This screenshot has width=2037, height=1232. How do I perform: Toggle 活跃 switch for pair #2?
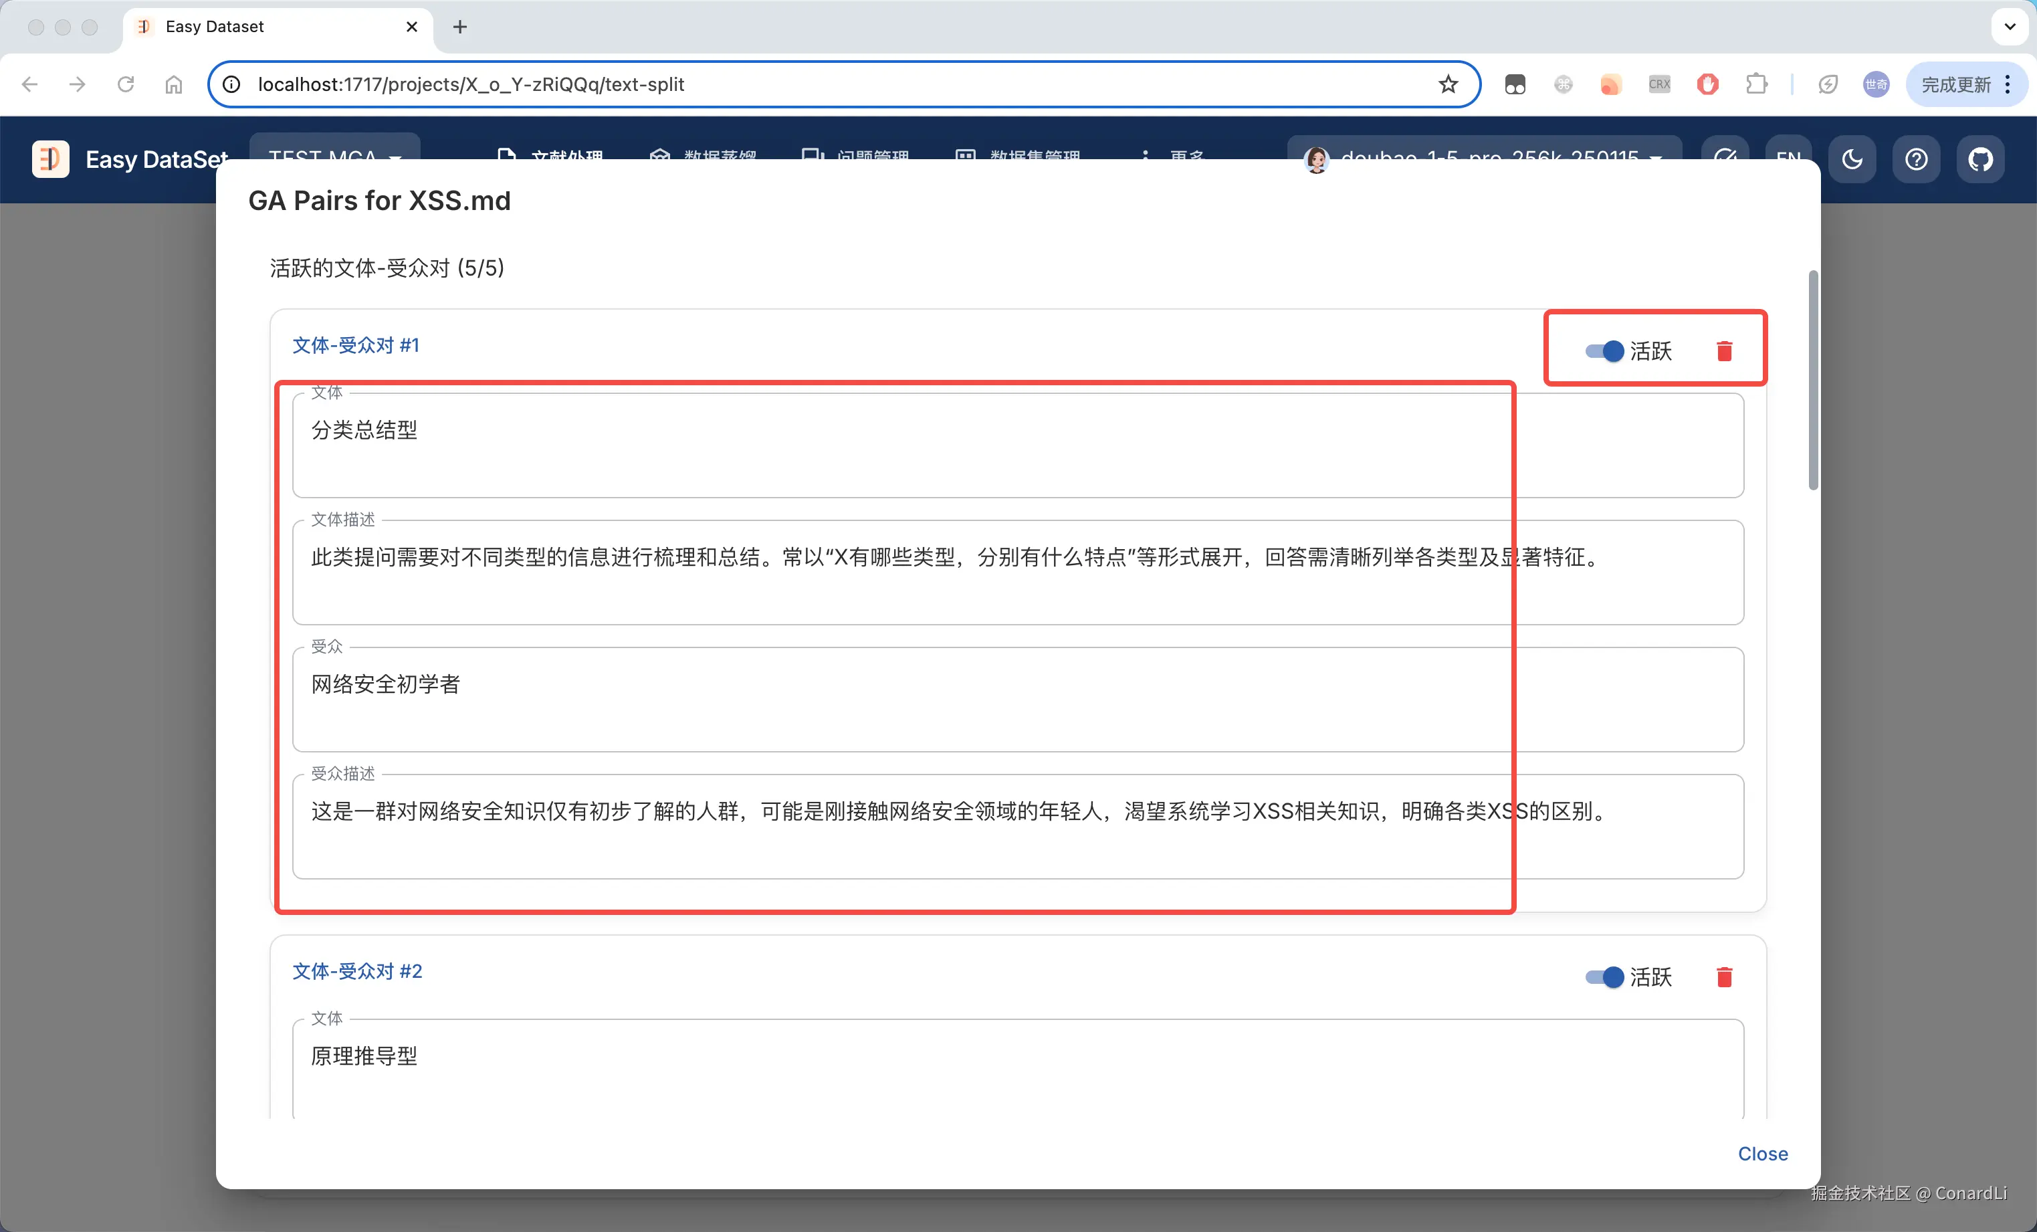point(1604,977)
